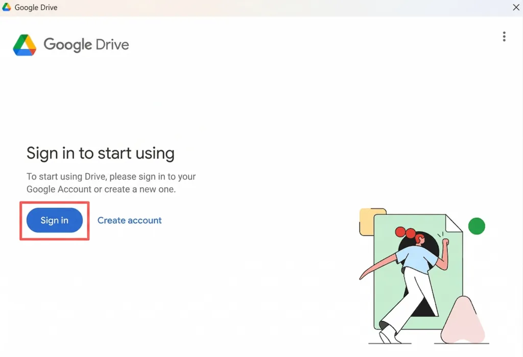Close the Google Drive window
Image resolution: width=523 pixels, height=357 pixels.
point(516,7)
